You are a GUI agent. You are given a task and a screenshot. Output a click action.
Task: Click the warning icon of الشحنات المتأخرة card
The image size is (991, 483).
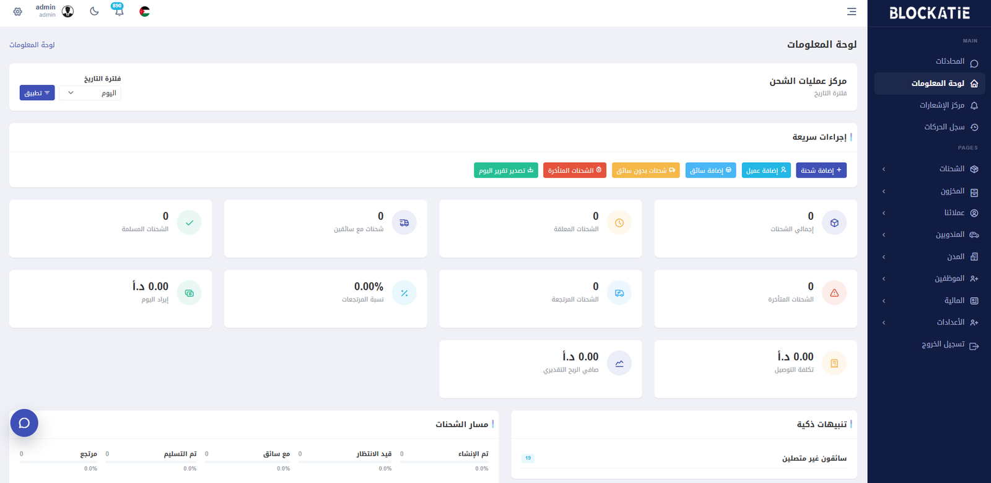834,293
